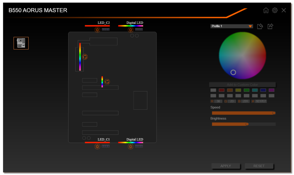Click the R value field showing 30
Viewport: 294px width, 175px height.
pyautogui.click(x=218, y=101)
